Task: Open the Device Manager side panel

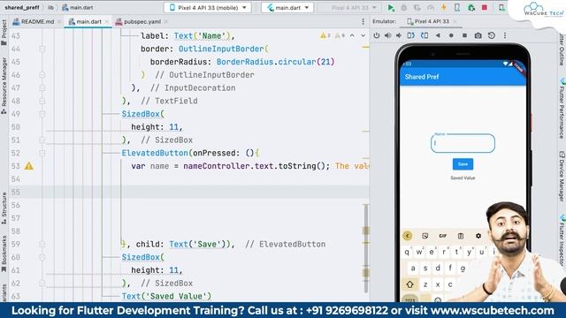Action: point(562,176)
